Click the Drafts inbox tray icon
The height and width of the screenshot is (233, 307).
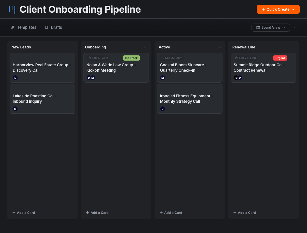[46, 27]
